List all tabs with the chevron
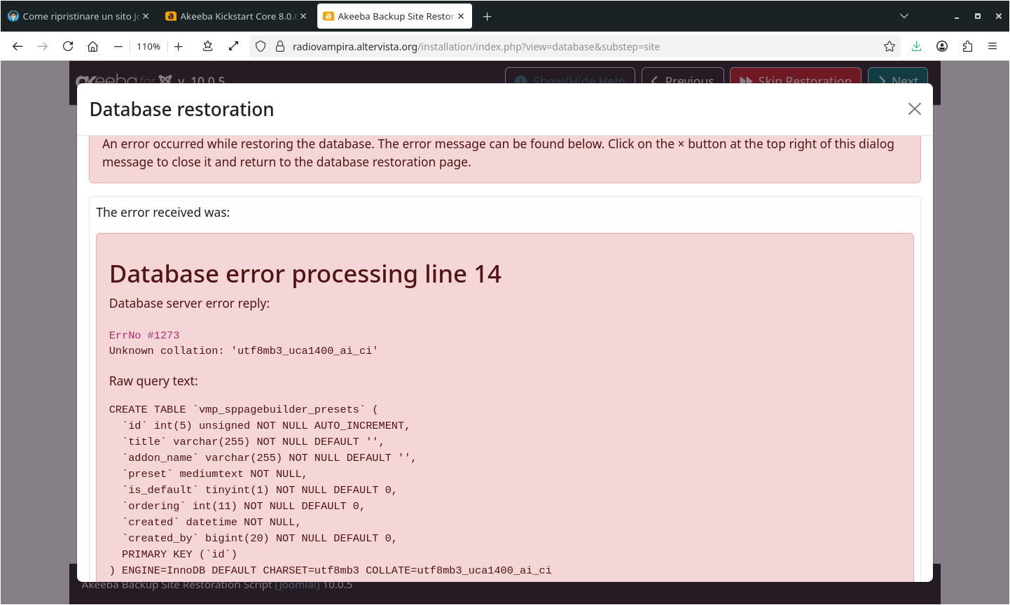Image resolution: width=1010 pixels, height=605 pixels. (904, 16)
